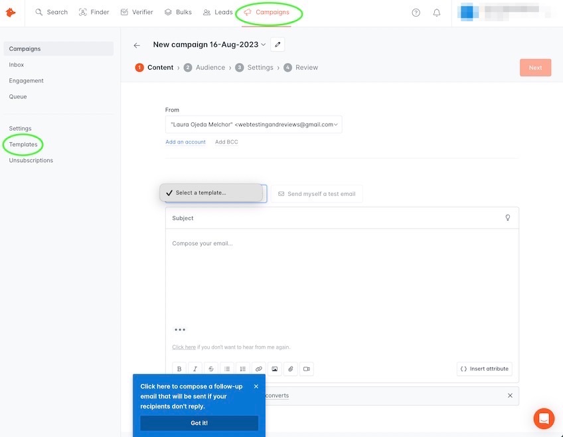Open the From sender account dropdown

254,125
